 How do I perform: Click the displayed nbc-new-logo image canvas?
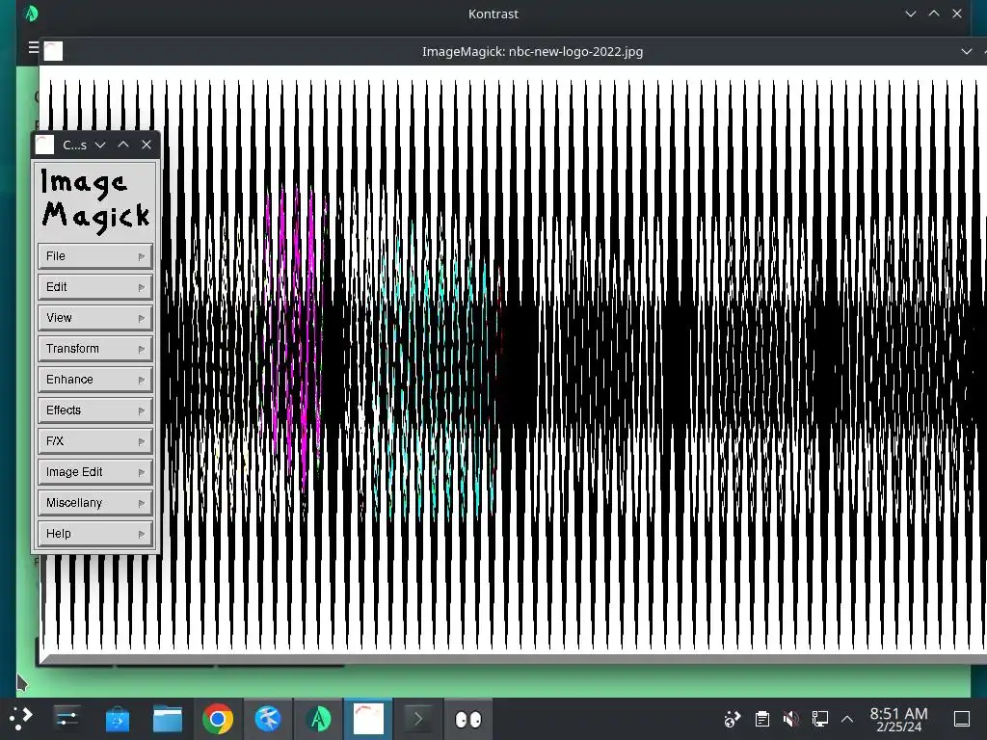(x=513, y=360)
